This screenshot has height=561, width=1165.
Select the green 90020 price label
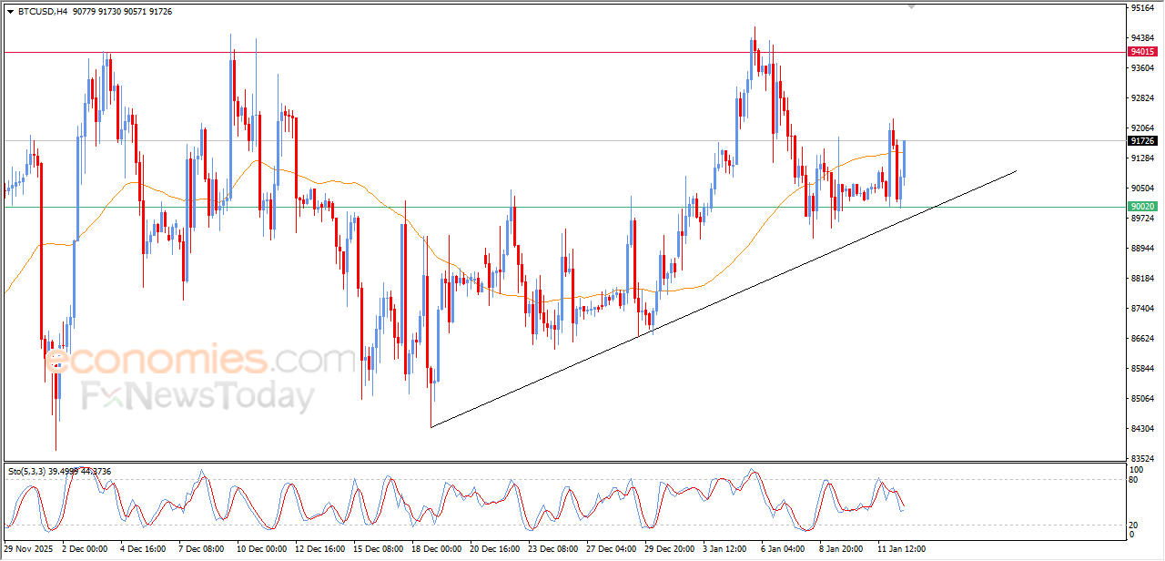1141,207
